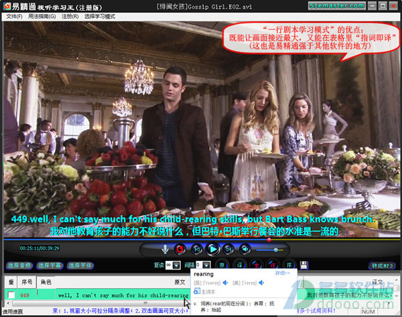The image size is (402, 317).
Task: Click the 角色 column header
Action: (x=46, y=282)
